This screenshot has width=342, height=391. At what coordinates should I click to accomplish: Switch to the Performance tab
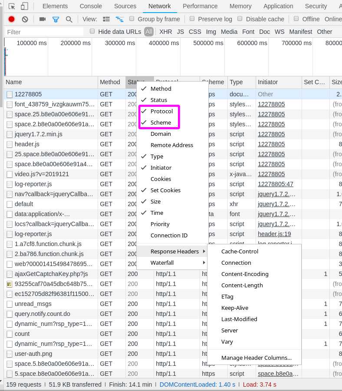(200, 6)
